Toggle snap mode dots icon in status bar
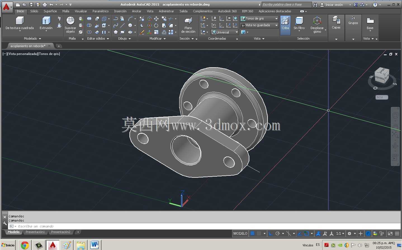Screen dimensions: 402x250 coord(259,234)
